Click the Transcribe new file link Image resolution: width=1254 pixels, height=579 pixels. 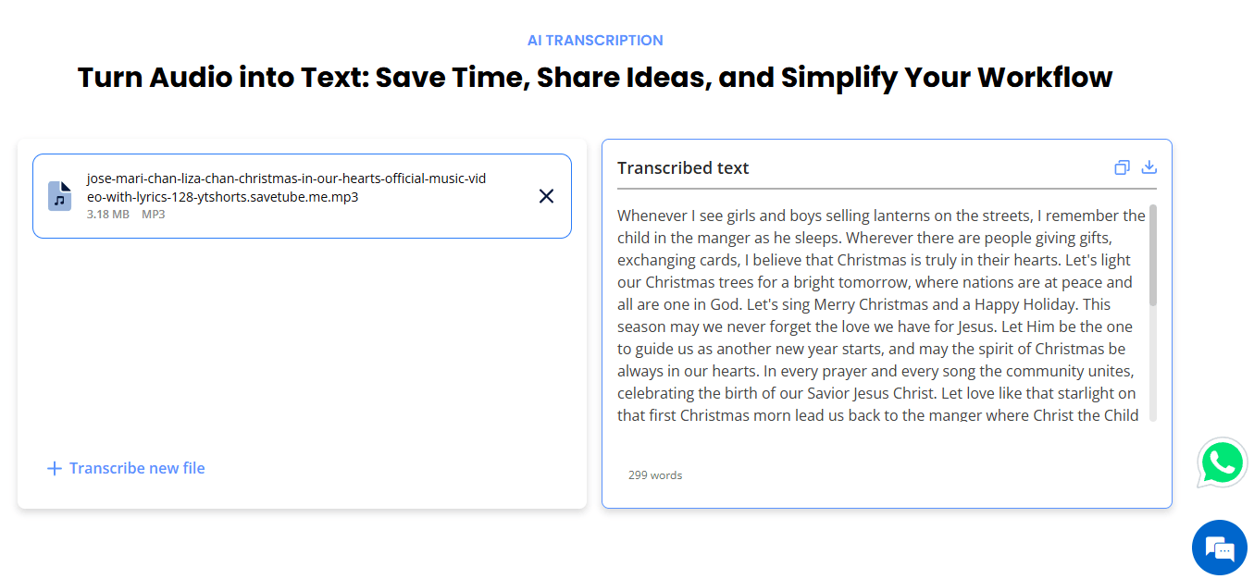coord(137,468)
